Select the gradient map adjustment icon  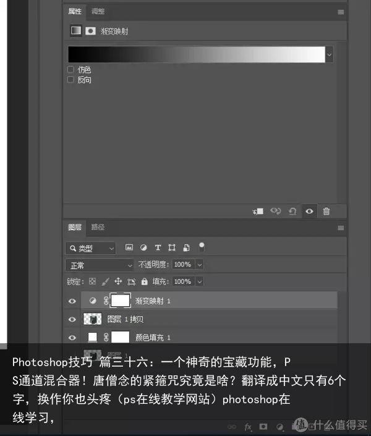pos(76,30)
